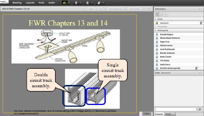Click the user icon beside Tim Kasher
The width and height of the screenshot is (204, 116).
(157, 60)
